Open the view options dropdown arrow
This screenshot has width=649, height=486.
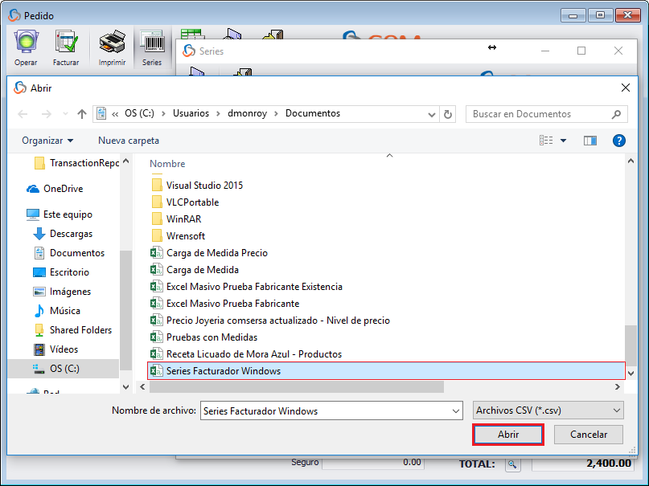point(563,141)
